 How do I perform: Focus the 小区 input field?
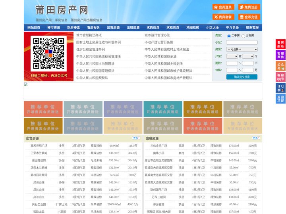(x=242, y=42)
